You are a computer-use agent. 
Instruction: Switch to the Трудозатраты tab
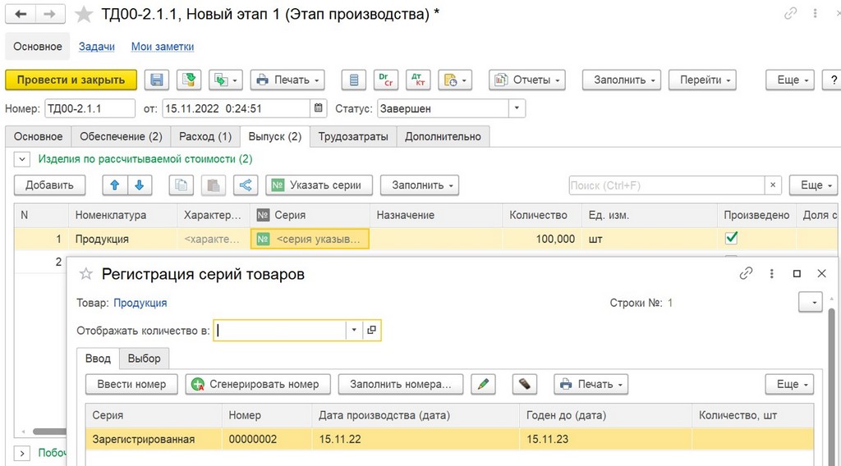point(353,136)
